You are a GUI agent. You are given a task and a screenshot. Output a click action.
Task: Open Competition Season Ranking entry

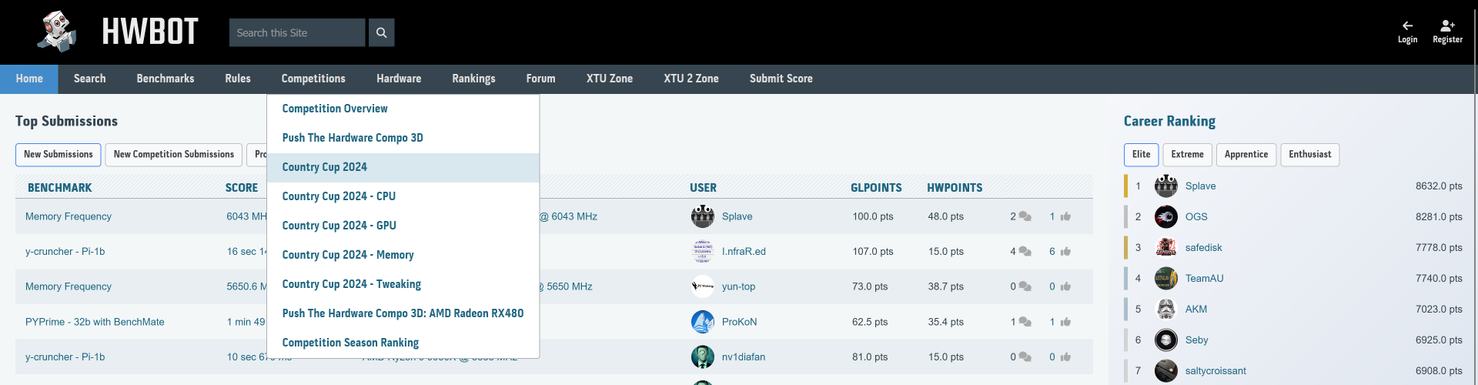point(403,343)
